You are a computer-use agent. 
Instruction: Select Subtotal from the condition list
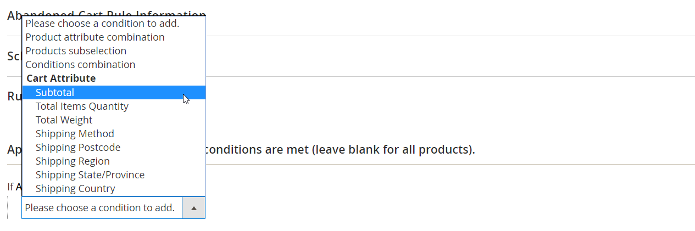tap(55, 93)
